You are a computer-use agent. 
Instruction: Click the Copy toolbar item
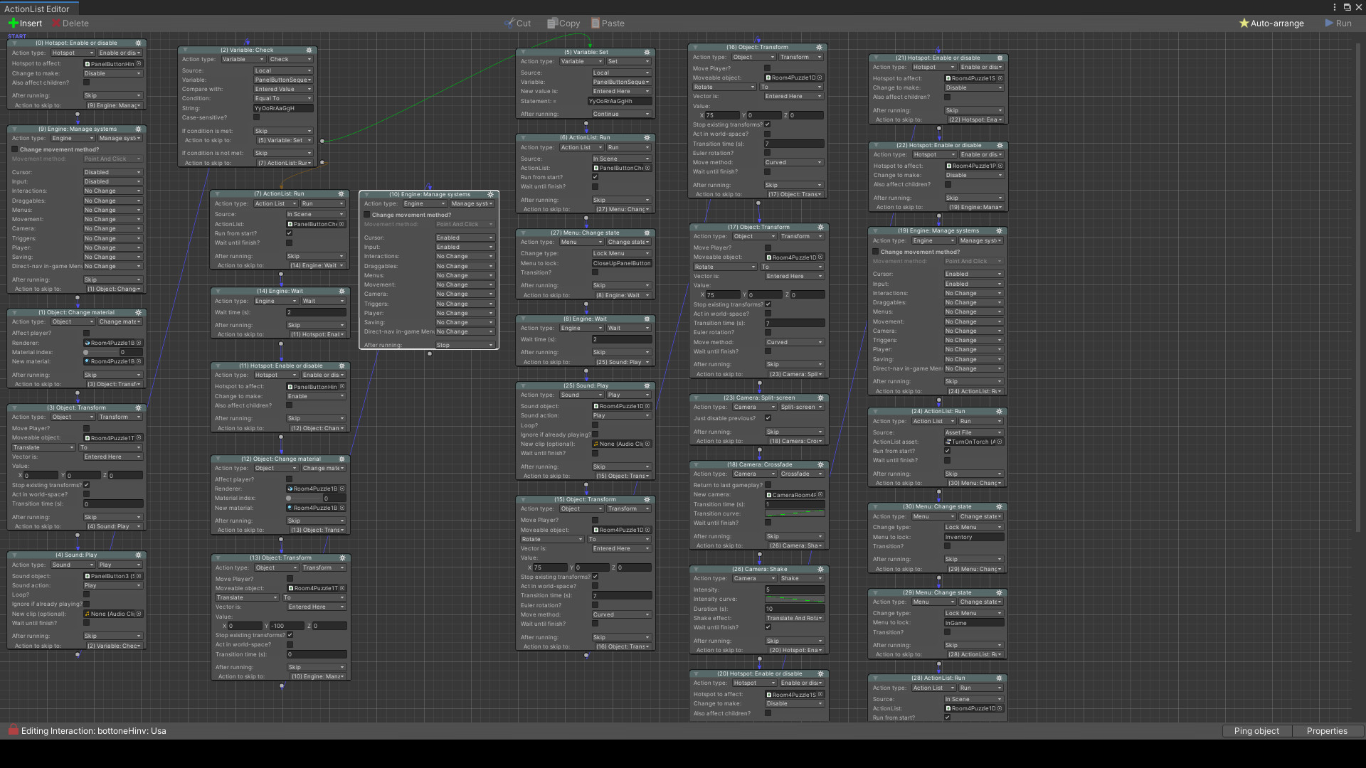pyautogui.click(x=563, y=23)
